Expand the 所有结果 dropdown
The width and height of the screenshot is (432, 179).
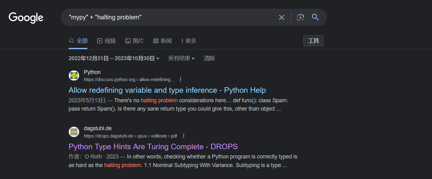click(181, 58)
